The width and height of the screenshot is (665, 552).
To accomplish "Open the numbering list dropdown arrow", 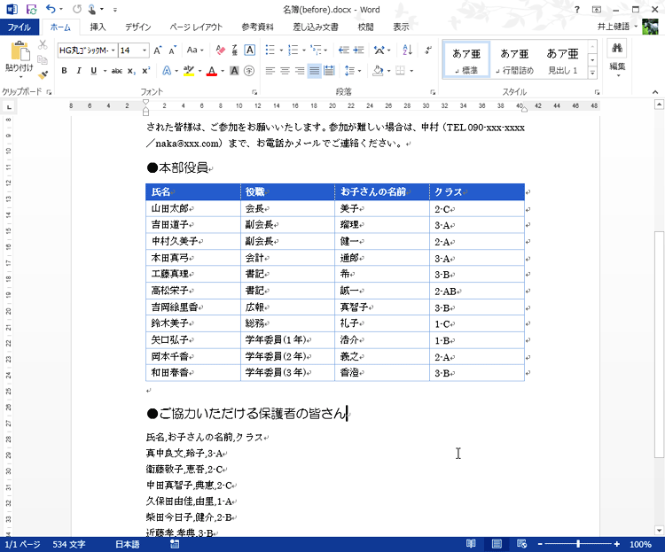I will (x=304, y=51).
